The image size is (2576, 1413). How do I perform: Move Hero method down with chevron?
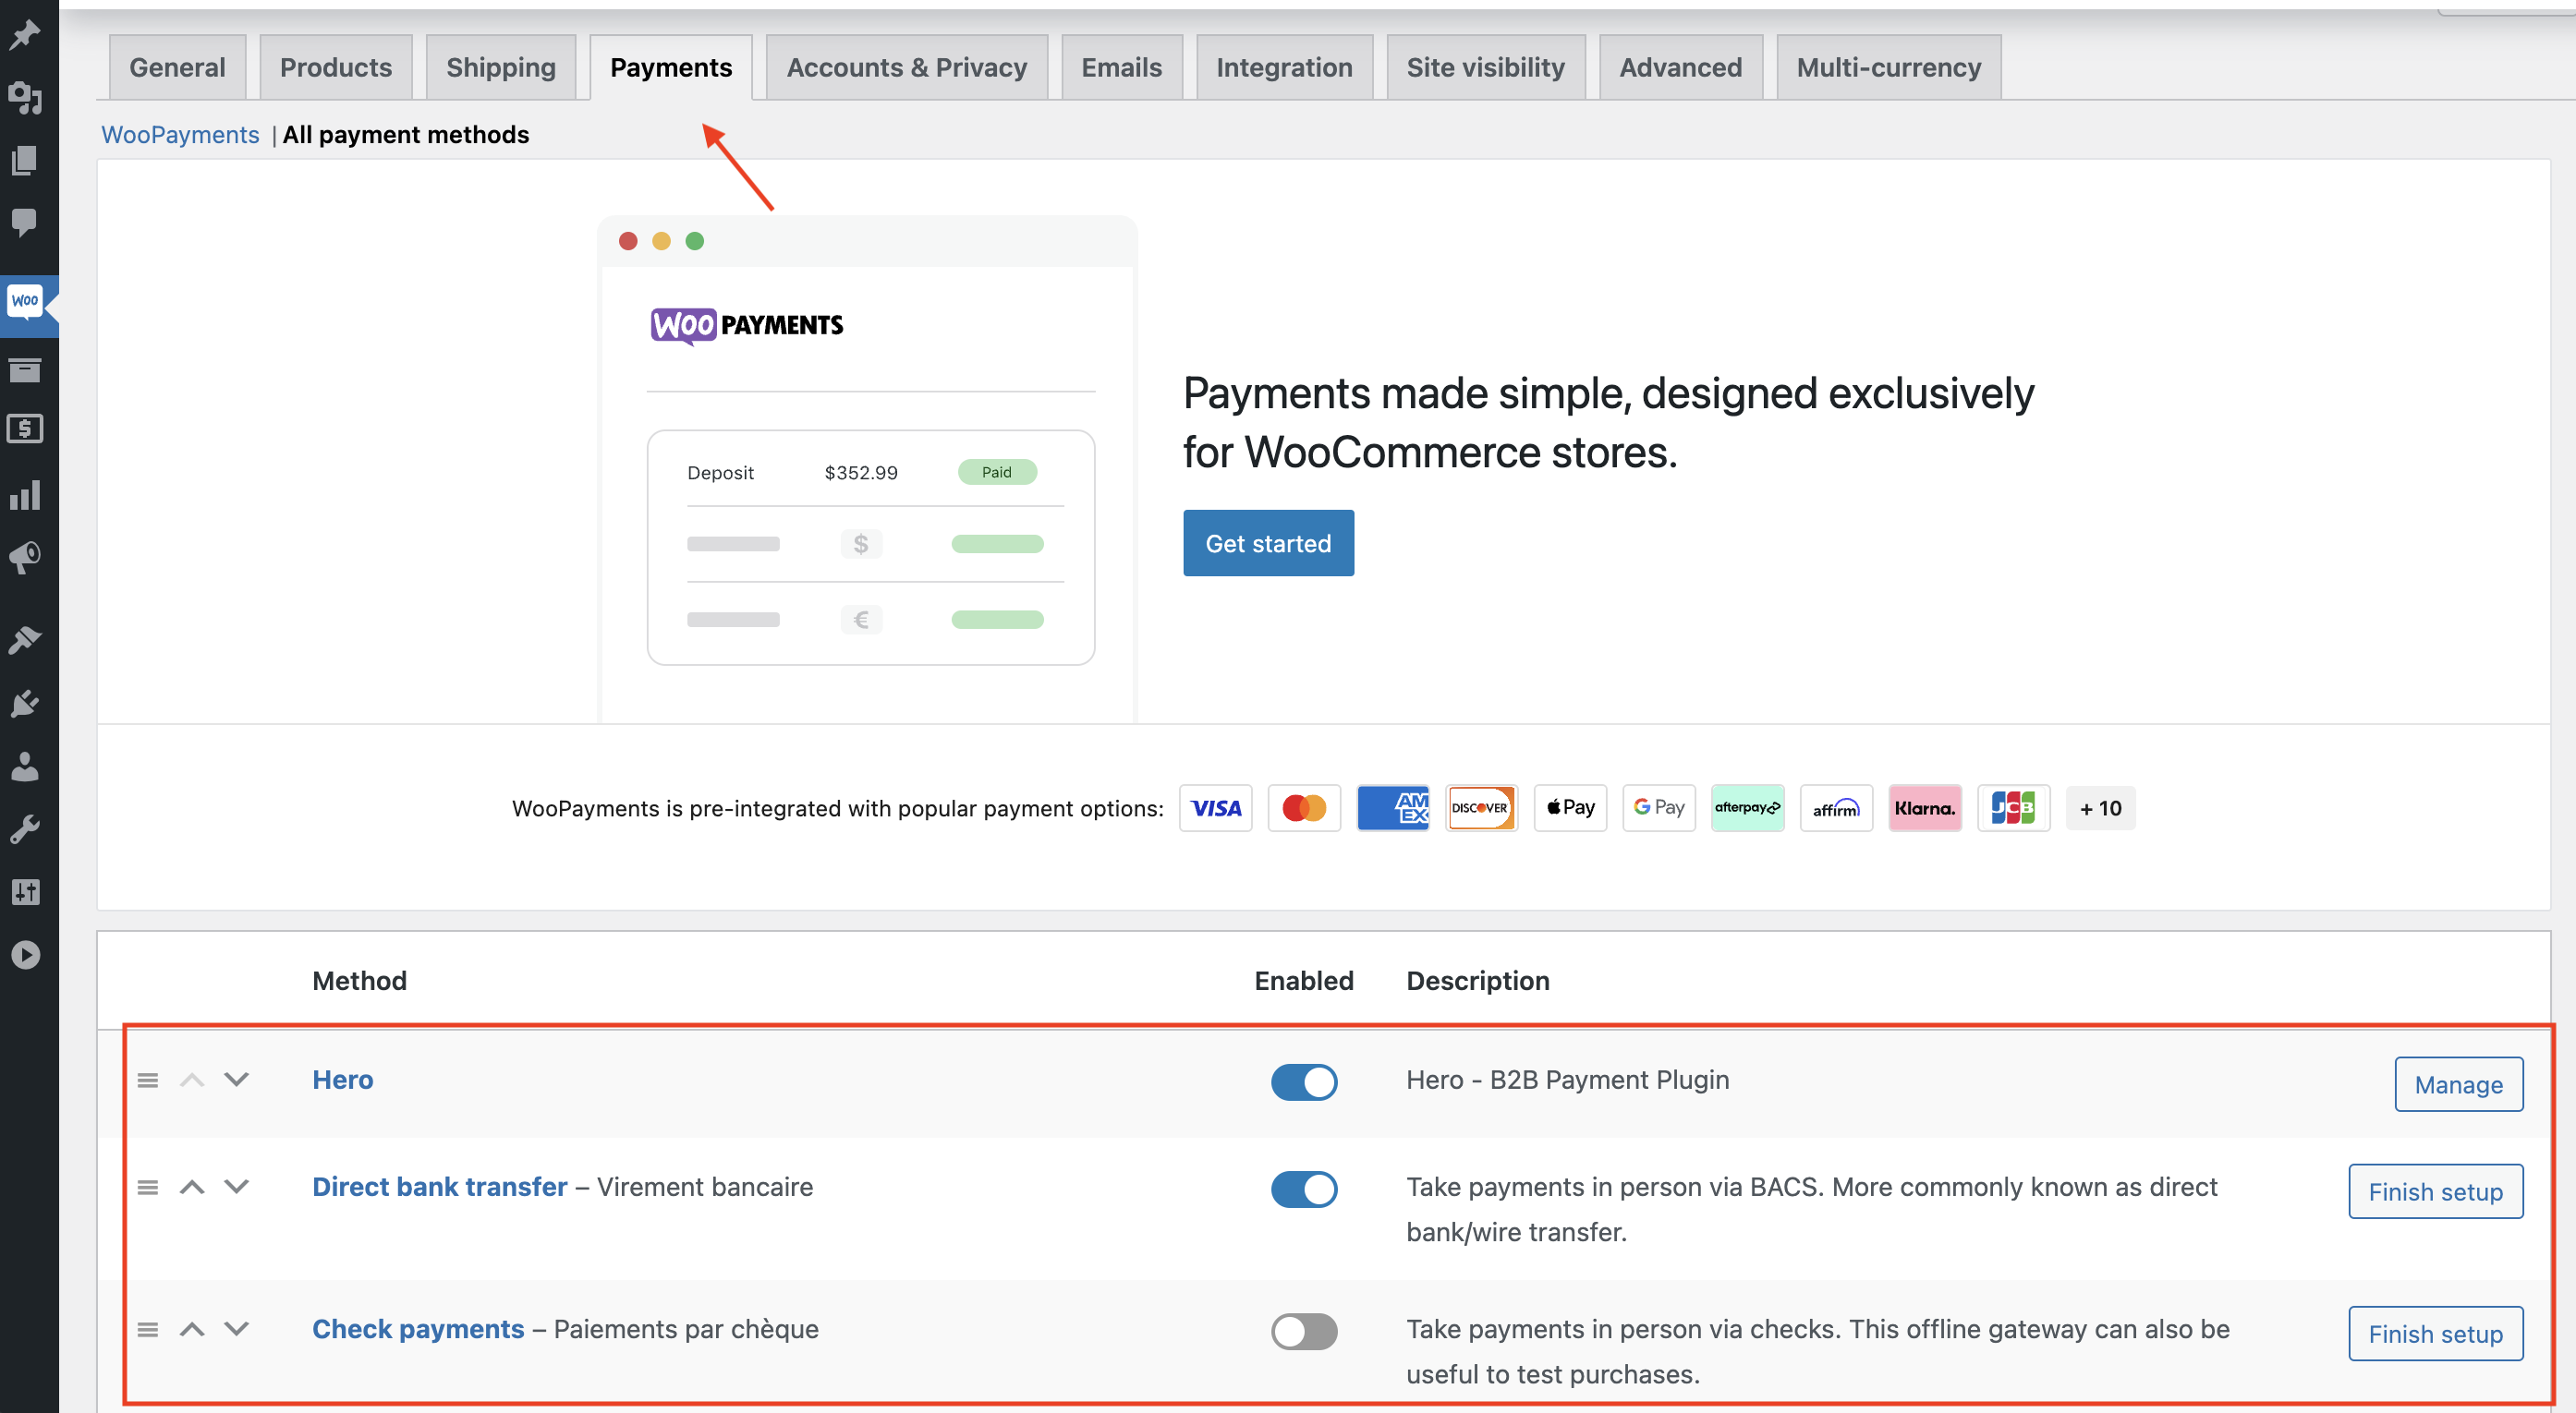coord(236,1081)
